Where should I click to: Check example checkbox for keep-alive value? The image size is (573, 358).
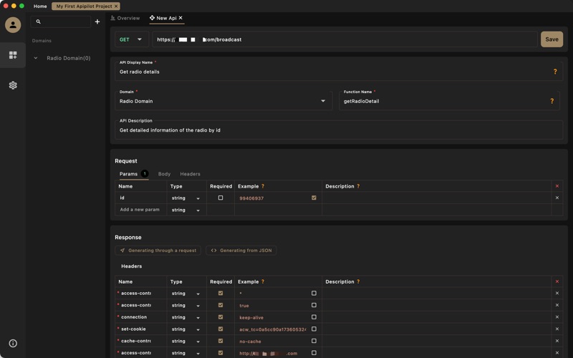click(314, 317)
